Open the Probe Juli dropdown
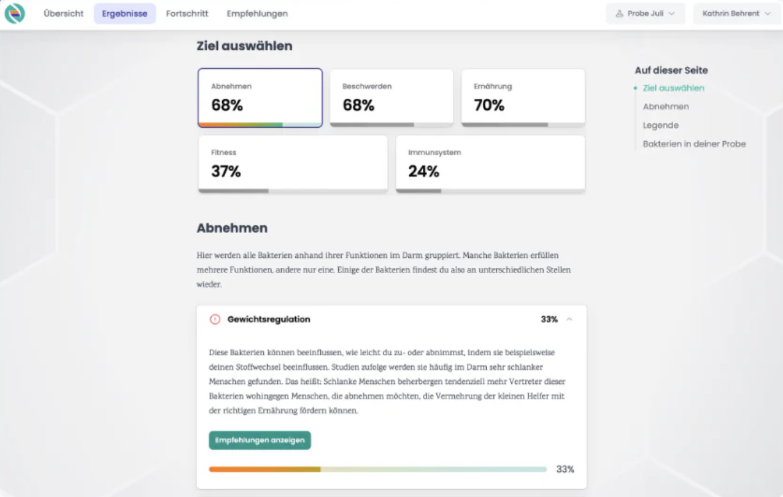Image resolution: width=783 pixels, height=497 pixels. (646, 13)
